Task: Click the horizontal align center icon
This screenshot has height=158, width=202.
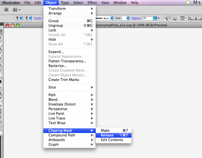Action: pyautogui.click(x=196, y=18)
